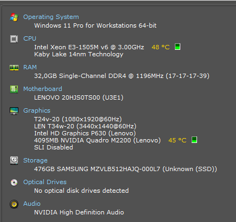Open the Optical Drives section link
The width and height of the screenshot is (236, 222).
(x=45, y=182)
